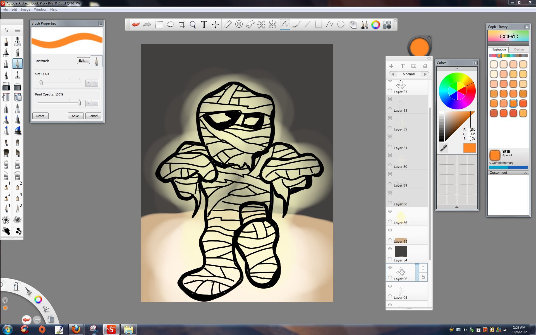The height and width of the screenshot is (335, 536).
Task: Click the Reset button in Brush Properties
Action: (x=40, y=116)
